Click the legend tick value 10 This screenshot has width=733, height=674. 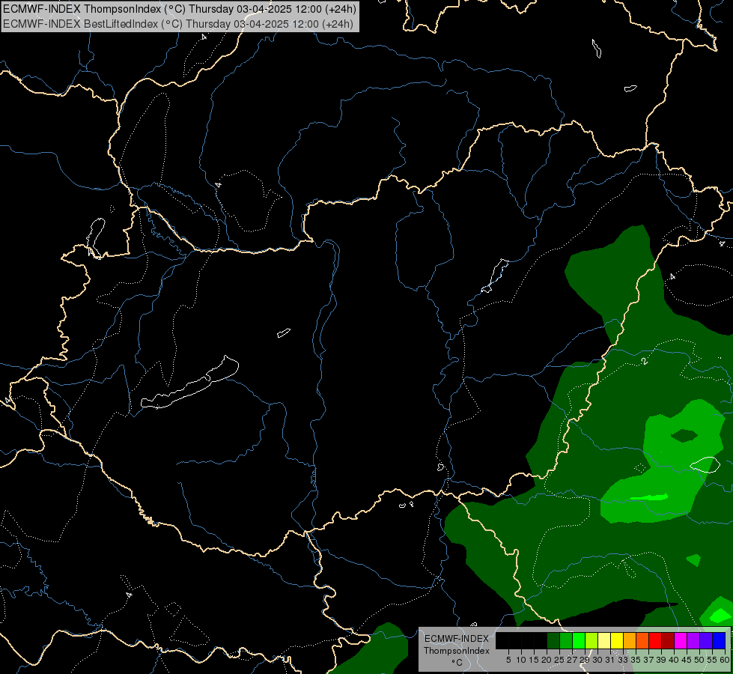pyautogui.click(x=521, y=660)
